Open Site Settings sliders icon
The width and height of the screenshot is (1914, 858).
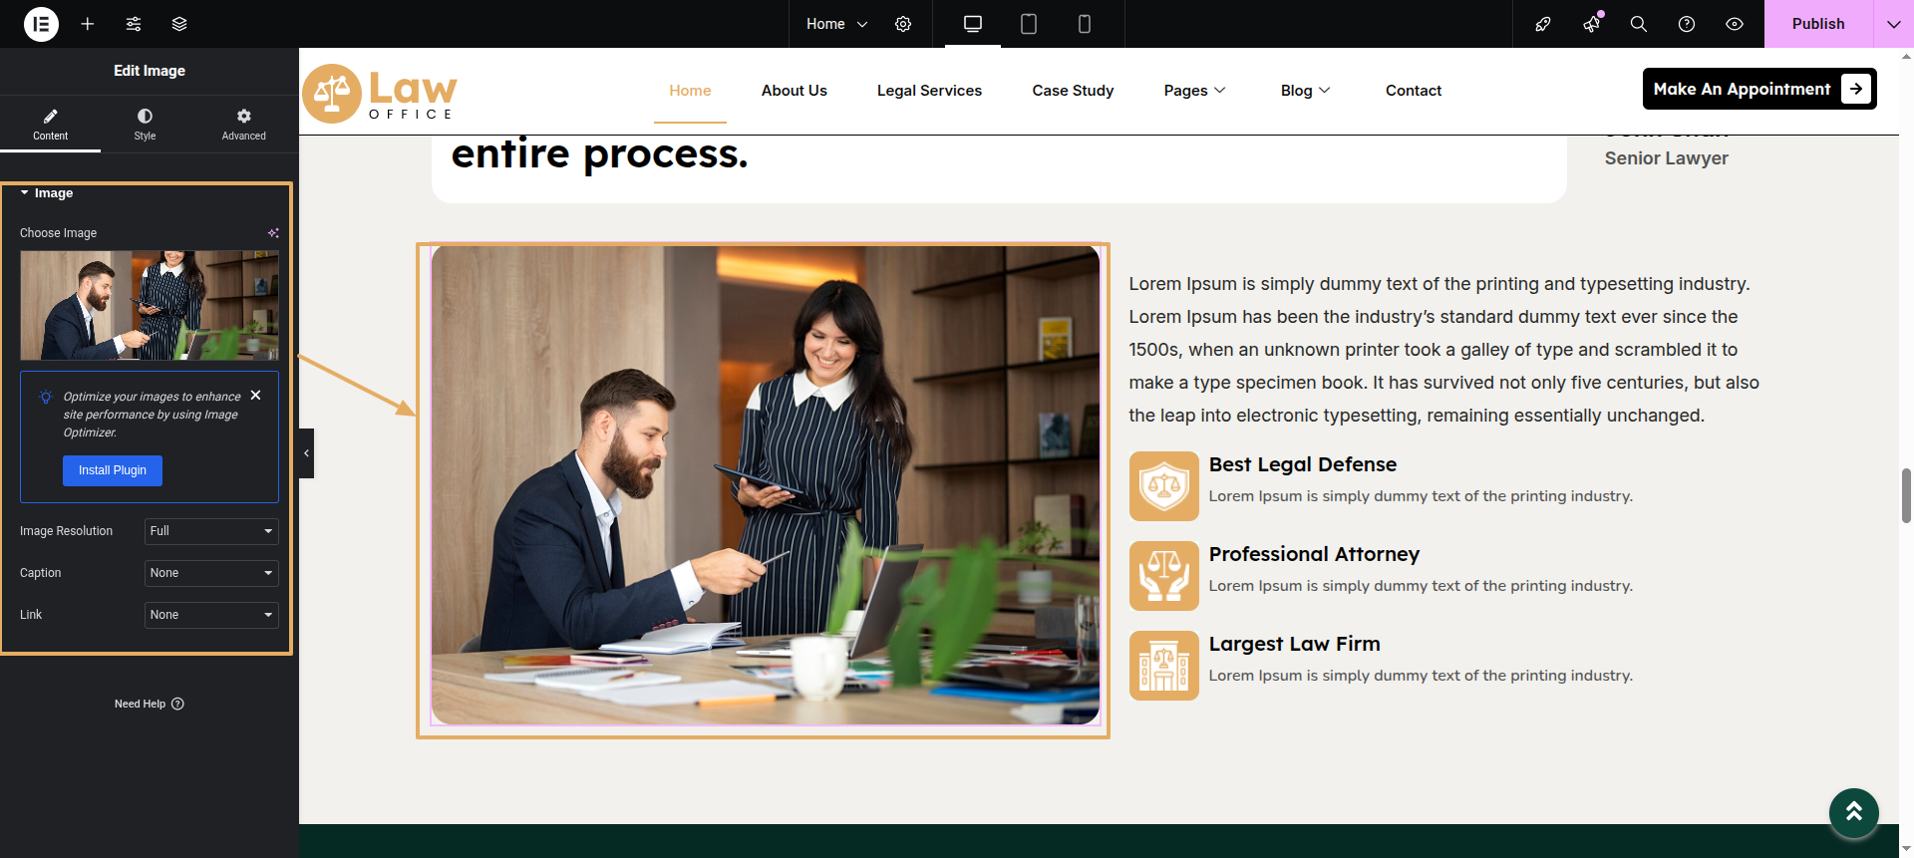point(134,24)
